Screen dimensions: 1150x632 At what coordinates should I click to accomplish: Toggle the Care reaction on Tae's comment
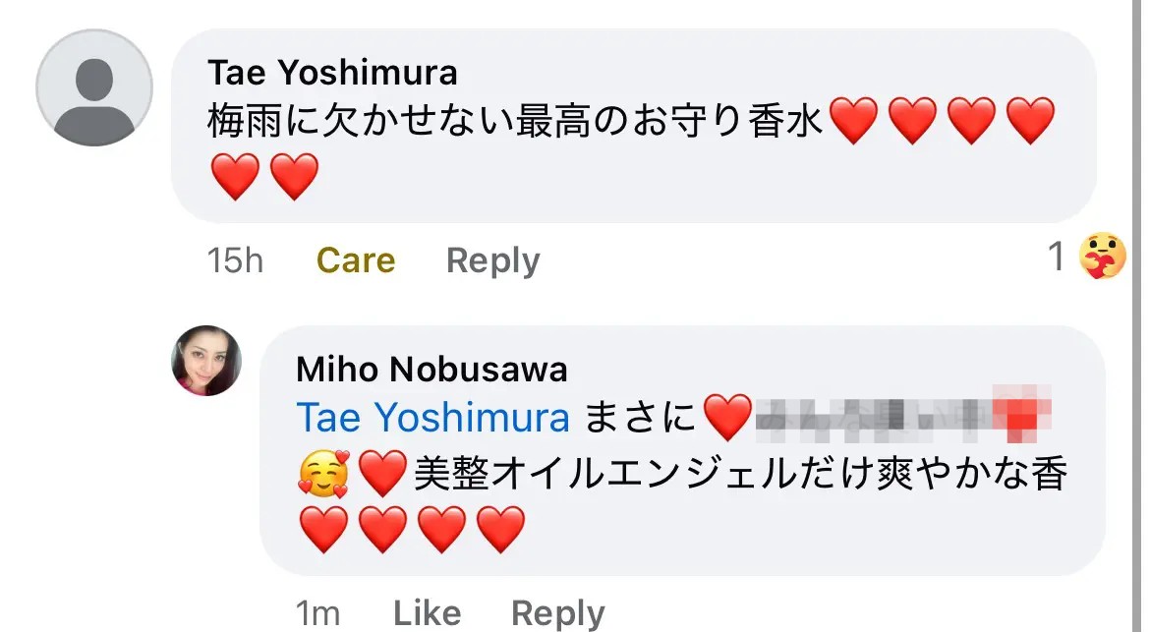click(356, 260)
